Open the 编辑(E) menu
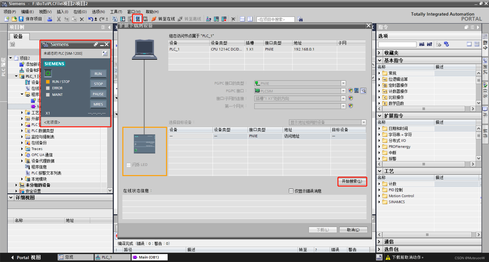This screenshot has width=489, height=262. (x=27, y=12)
